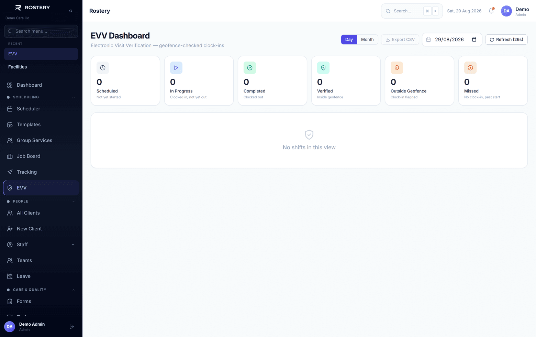Click the Scheduler calendar icon
Screen dimensions: 536x337
pyautogui.click(x=10, y=109)
